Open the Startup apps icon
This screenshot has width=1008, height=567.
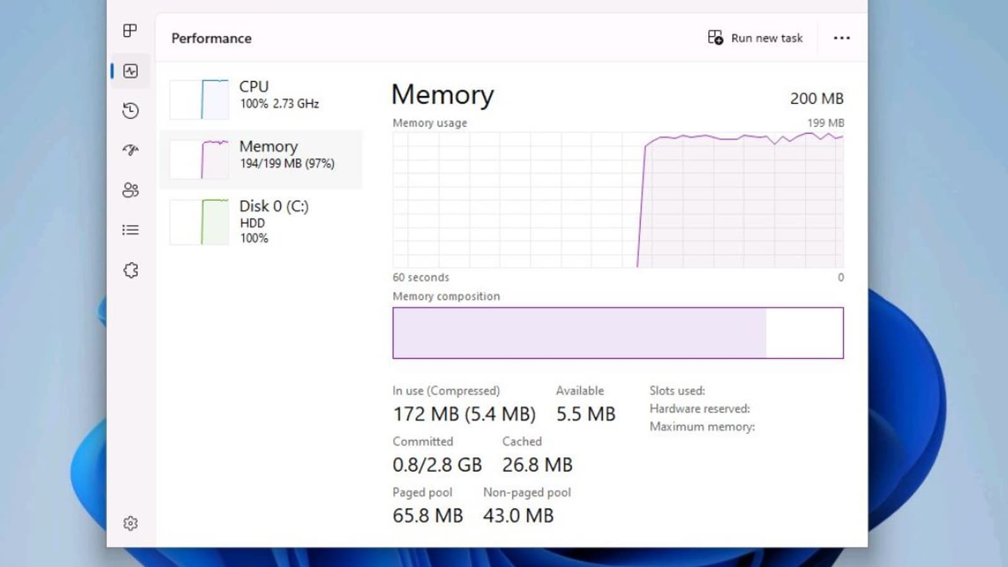click(130, 150)
